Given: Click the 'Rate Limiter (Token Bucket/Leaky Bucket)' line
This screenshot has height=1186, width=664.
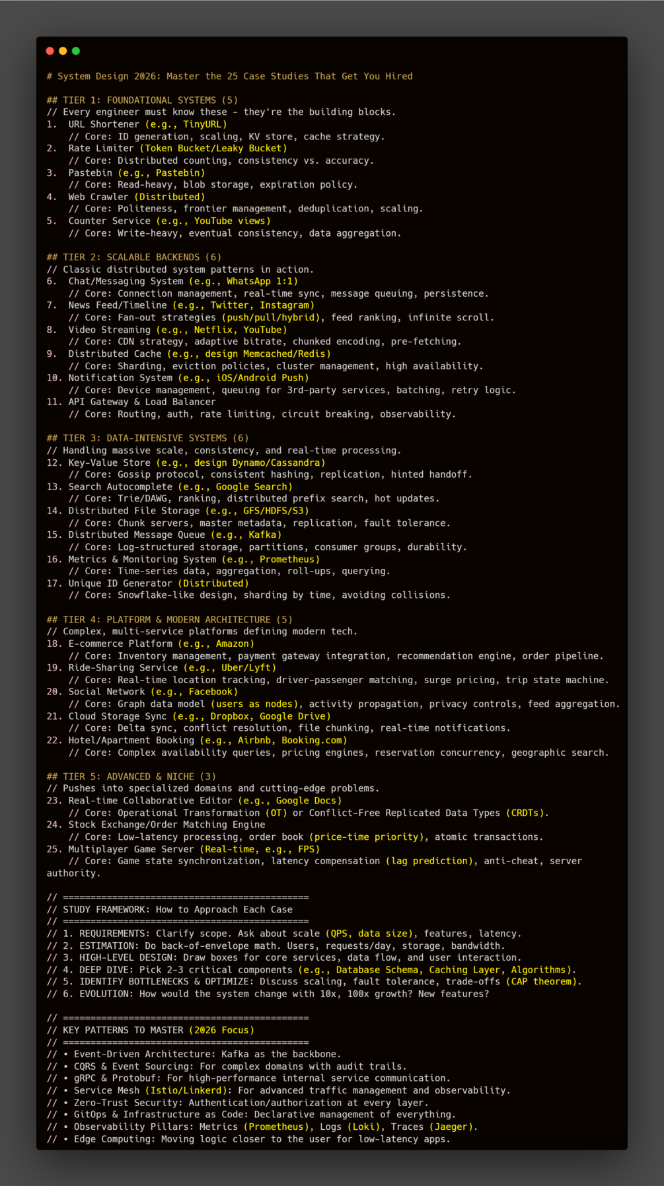Looking at the screenshot, I should (167, 149).
